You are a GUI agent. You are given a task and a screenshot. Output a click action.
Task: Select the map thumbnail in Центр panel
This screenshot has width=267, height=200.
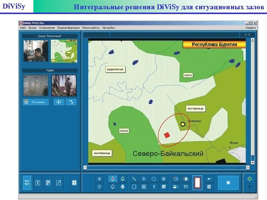point(64,51)
